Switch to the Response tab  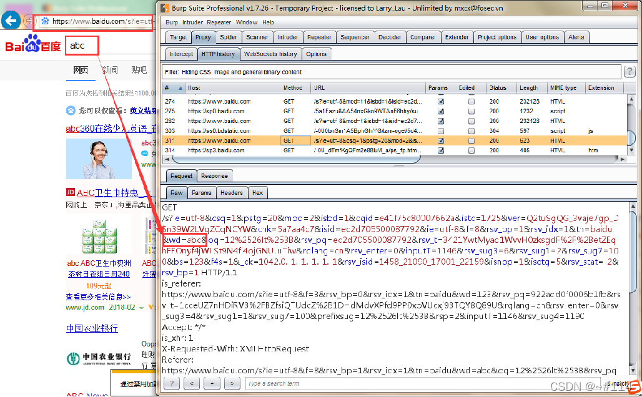tap(214, 176)
